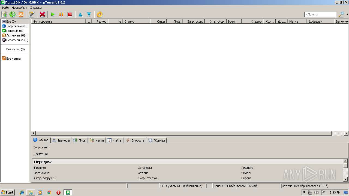
Task: Click in the <Поиск> search field
Action: click(x=321, y=14)
